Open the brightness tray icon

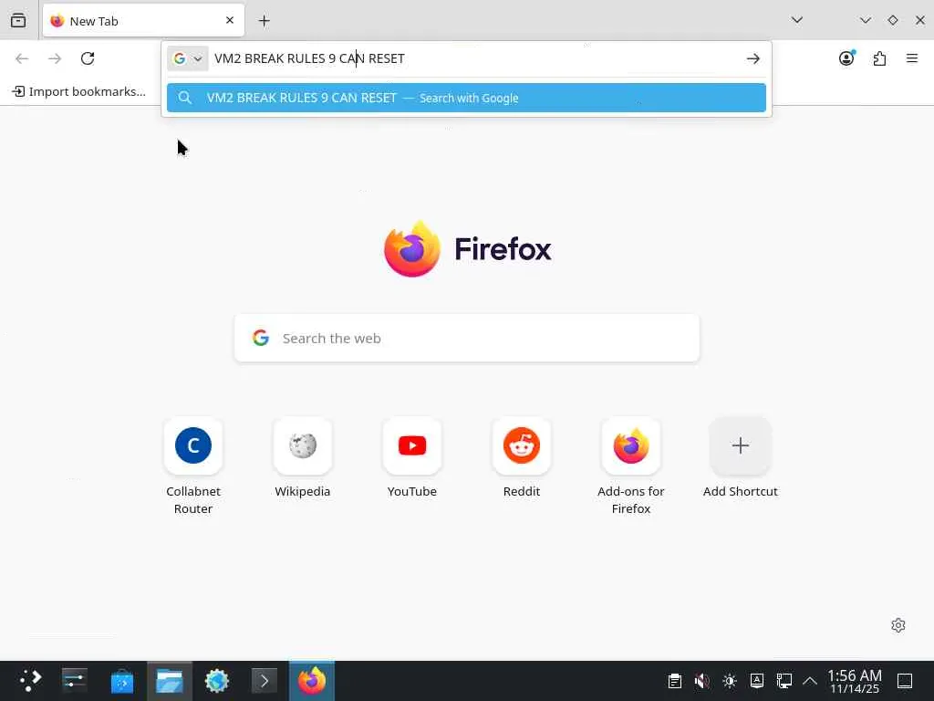point(730,681)
